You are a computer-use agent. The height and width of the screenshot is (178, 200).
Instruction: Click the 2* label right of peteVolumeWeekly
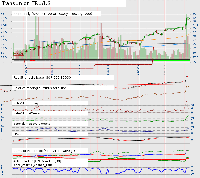(193, 118)
